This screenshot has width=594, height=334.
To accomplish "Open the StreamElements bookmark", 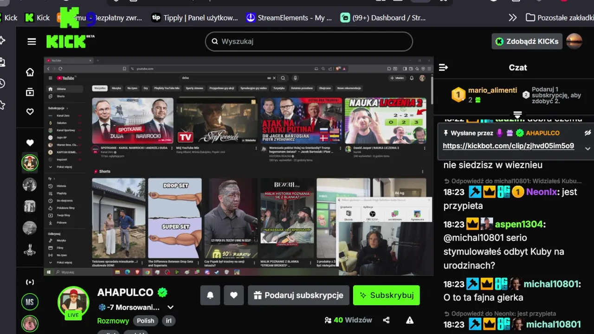I will tap(289, 18).
